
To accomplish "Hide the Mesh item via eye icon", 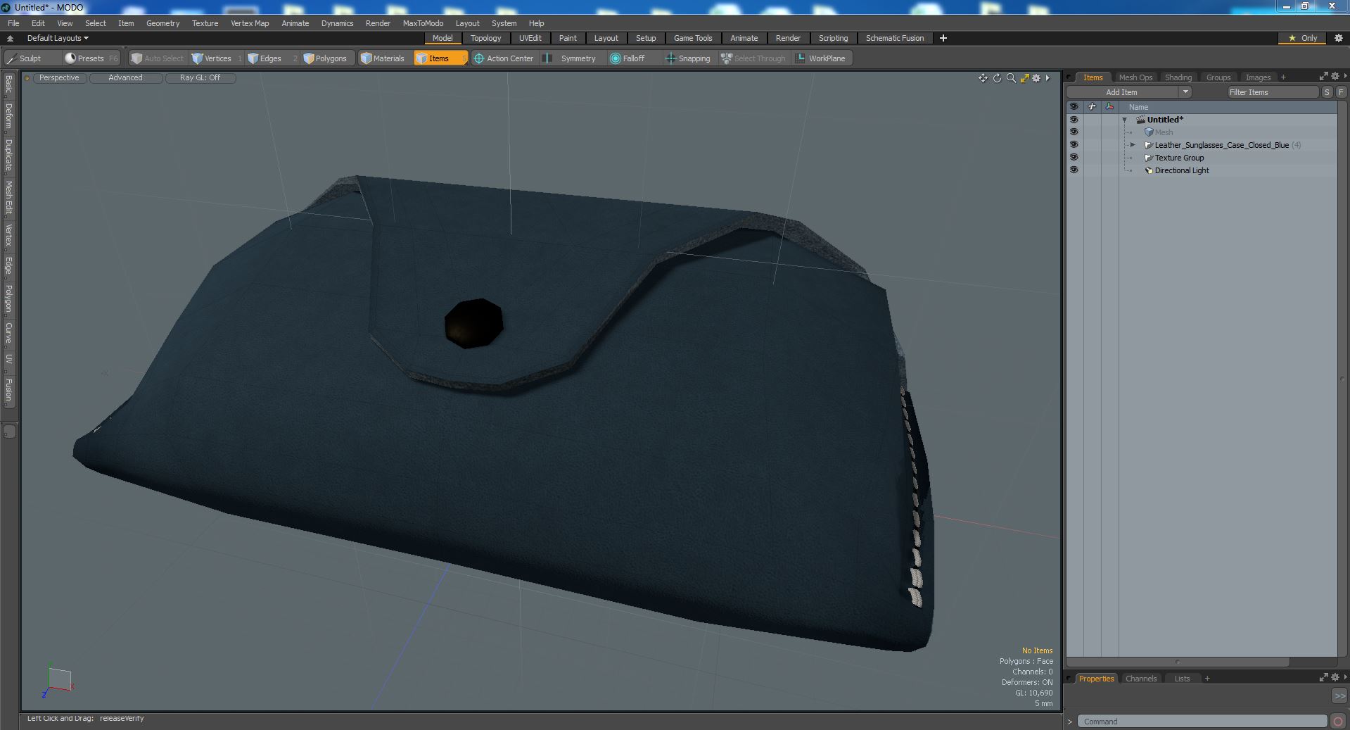I will tap(1074, 132).
